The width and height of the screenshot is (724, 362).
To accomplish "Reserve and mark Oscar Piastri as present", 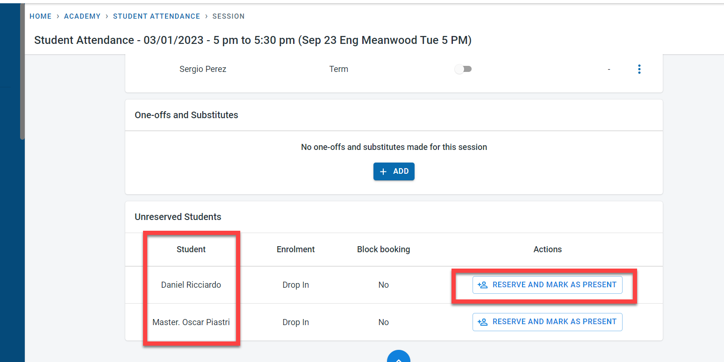I will click(547, 322).
